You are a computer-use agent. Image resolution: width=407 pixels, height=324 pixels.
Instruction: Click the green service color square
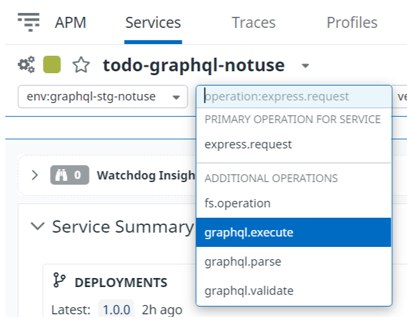pyautogui.click(x=52, y=65)
